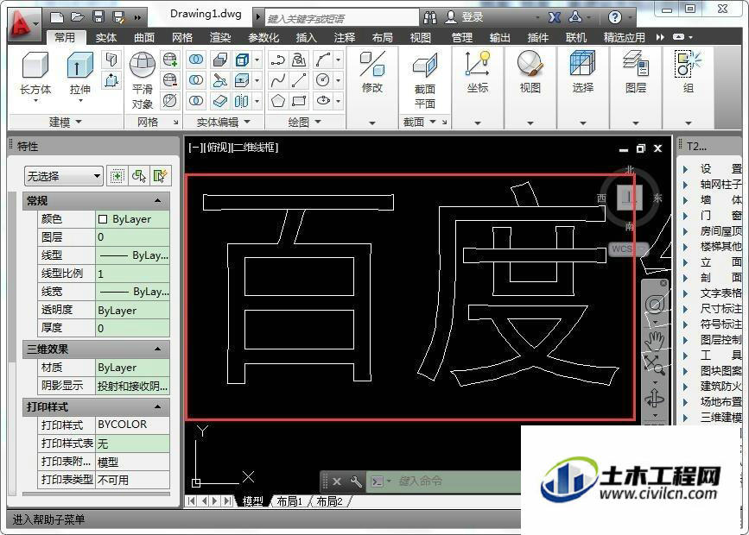Expand the 实体编辑 panel dropdown
749x535 pixels.
tap(223, 123)
